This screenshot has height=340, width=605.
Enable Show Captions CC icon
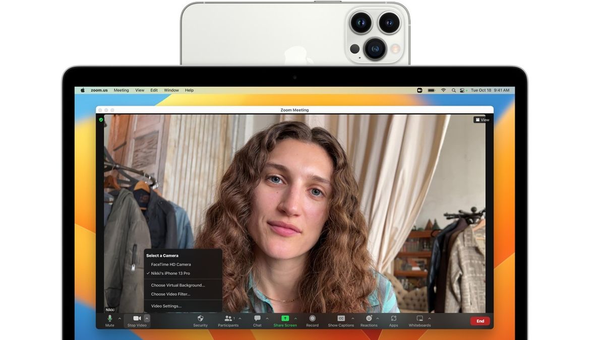(x=341, y=321)
